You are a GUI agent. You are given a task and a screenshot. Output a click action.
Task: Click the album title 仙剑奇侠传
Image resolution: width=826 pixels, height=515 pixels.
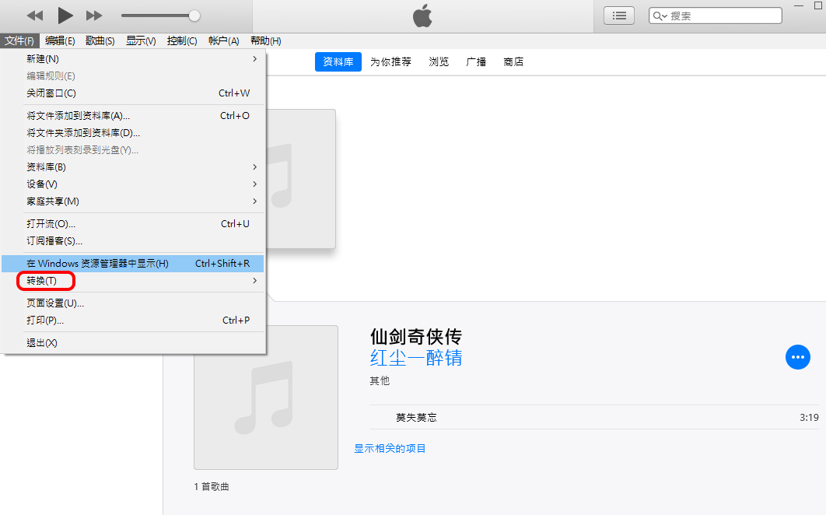[x=416, y=336]
